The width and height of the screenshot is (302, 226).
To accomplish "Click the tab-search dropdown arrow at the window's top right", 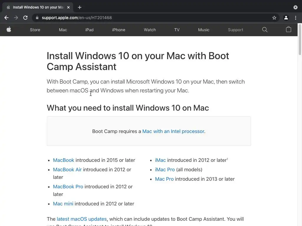I will (296, 7).
